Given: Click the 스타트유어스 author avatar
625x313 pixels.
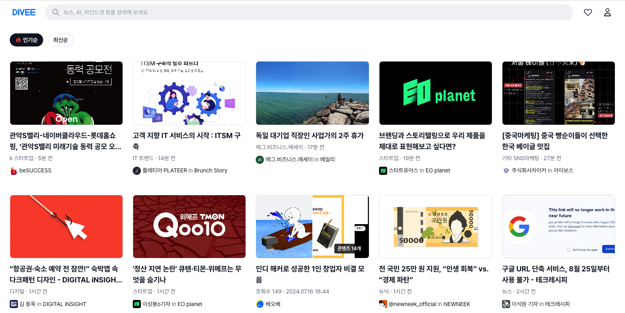Looking at the screenshot, I should tap(383, 171).
